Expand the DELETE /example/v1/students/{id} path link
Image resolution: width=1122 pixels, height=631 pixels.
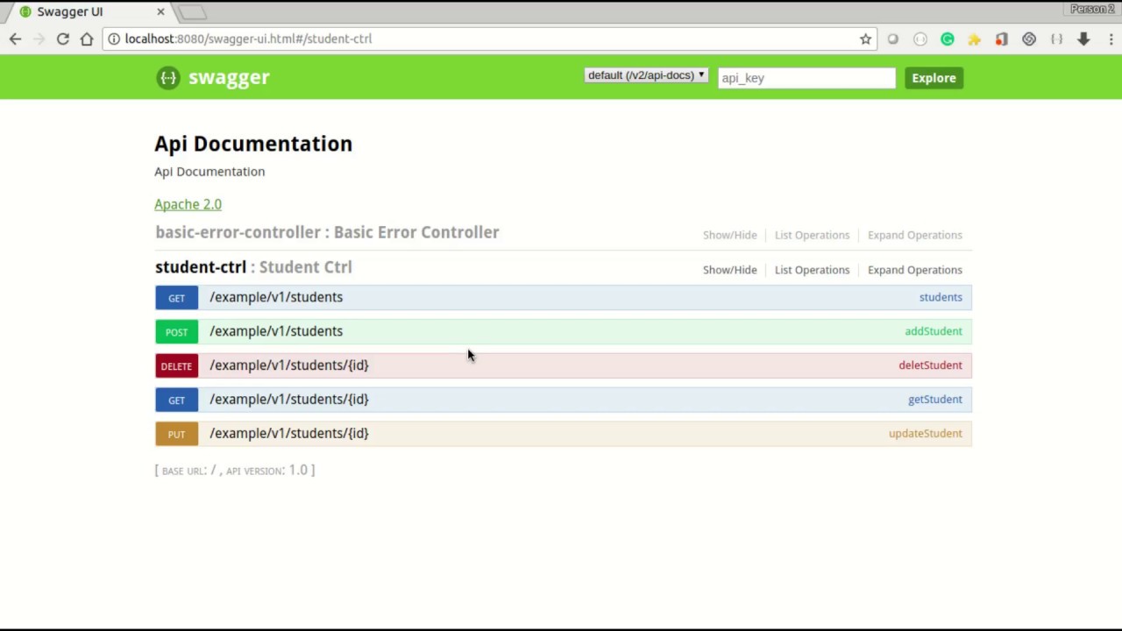(289, 365)
